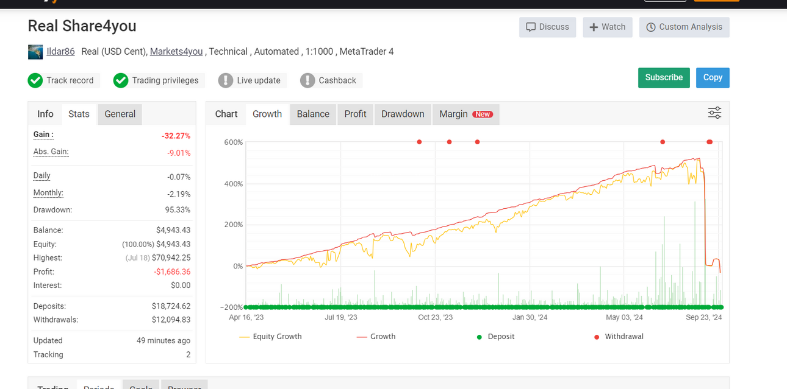Click the Interest value $0.00
Viewport: 787px width, 389px height.
pyautogui.click(x=181, y=286)
